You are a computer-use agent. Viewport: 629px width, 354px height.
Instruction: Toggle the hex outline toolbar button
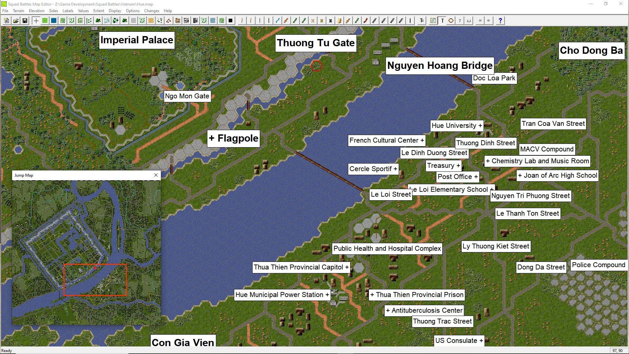click(x=451, y=21)
